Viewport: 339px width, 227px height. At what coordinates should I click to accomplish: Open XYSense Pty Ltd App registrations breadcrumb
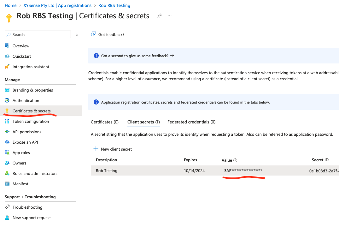[57, 5]
